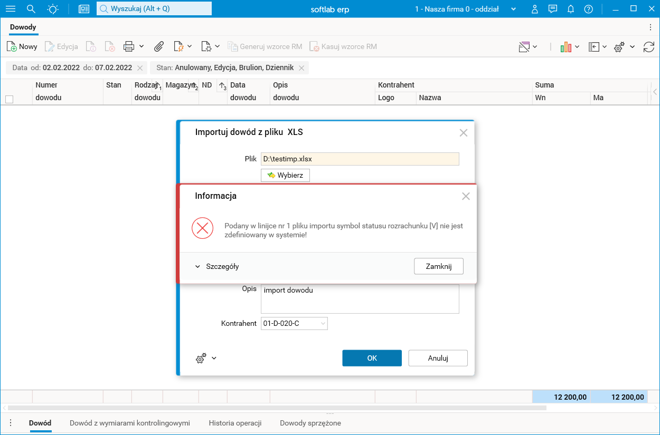Click the Rodzaj dowodu sort arrow 1
The width and height of the screenshot is (660, 435).
(157, 85)
